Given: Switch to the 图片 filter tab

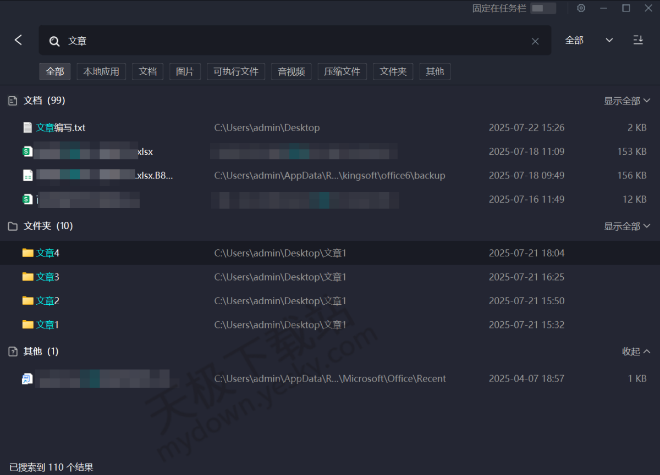Looking at the screenshot, I should (185, 71).
